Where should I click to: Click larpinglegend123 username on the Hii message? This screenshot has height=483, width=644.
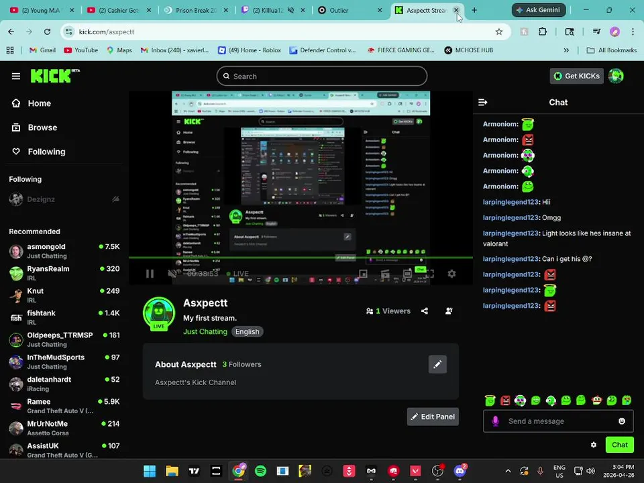(511, 202)
